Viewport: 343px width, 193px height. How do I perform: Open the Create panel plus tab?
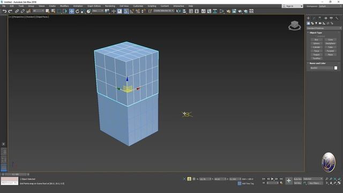click(x=308, y=18)
